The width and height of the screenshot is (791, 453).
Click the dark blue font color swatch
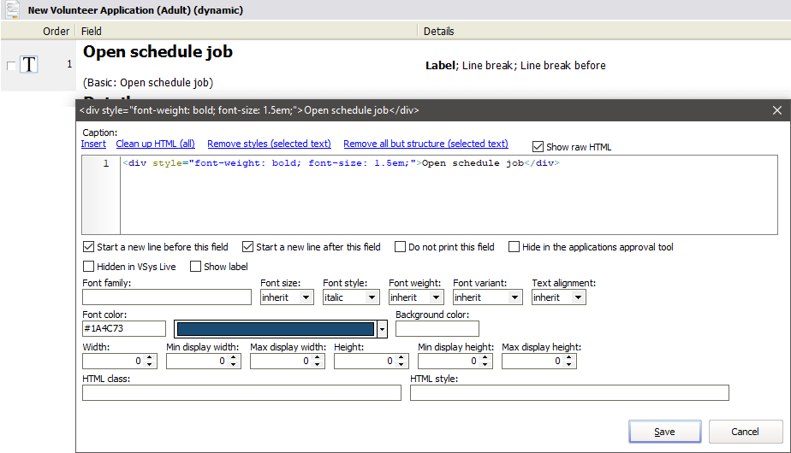pyautogui.click(x=275, y=329)
